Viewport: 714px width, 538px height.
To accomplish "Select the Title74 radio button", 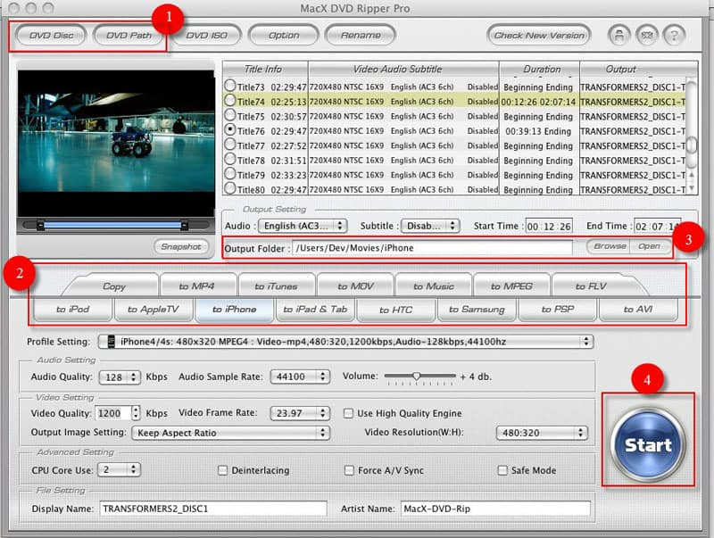I will tap(230, 101).
